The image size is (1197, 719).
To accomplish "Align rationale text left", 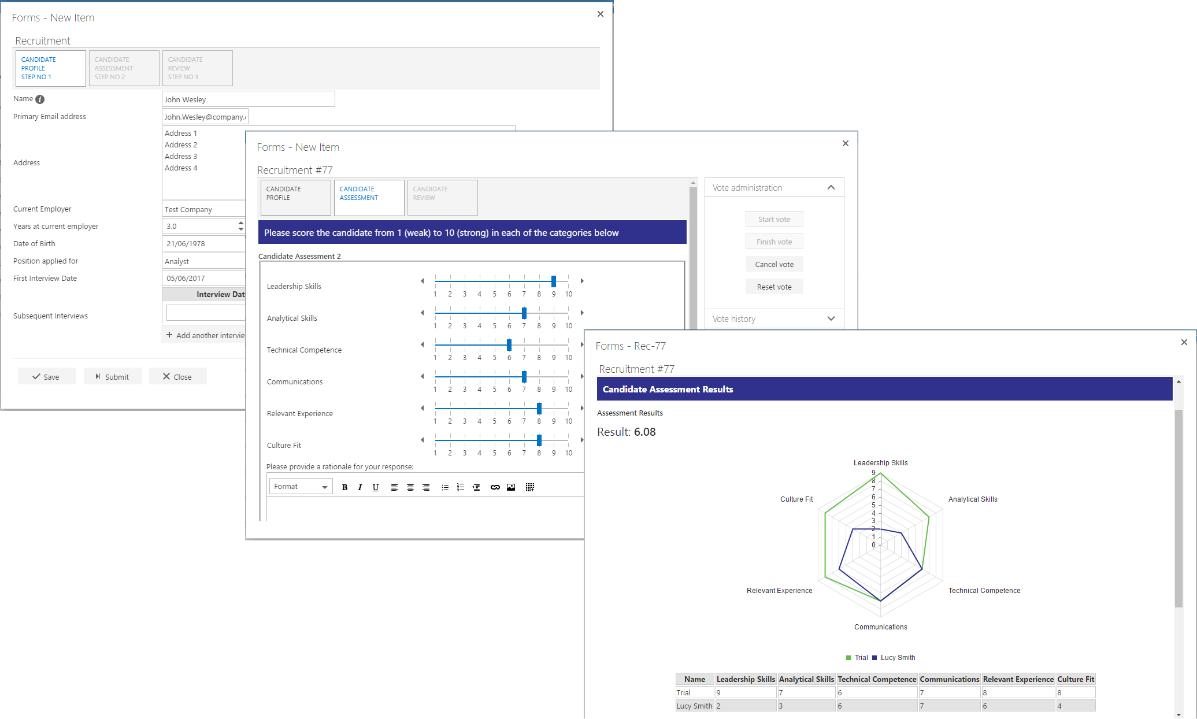I will click(x=394, y=487).
